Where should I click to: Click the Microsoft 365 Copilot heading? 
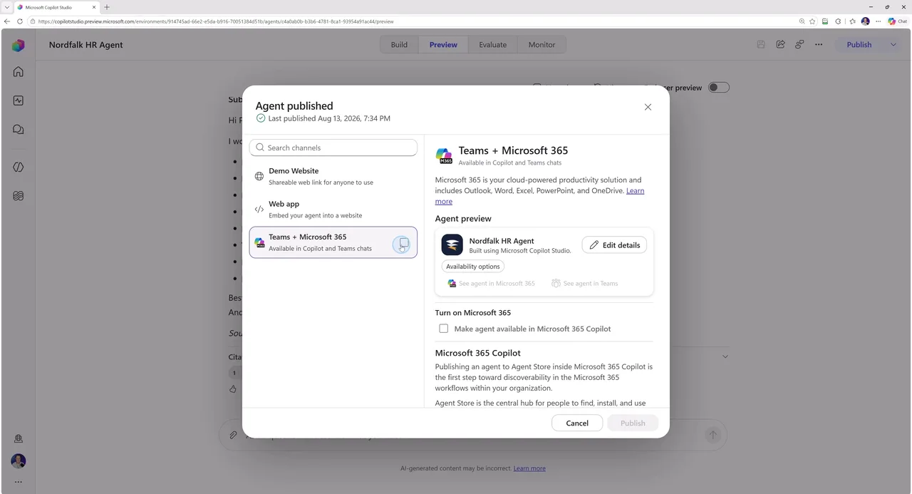[x=478, y=353]
